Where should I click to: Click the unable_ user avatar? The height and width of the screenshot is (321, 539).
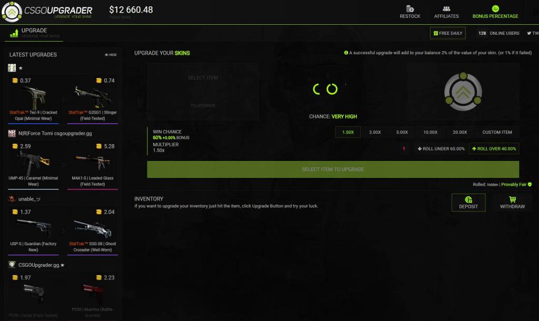click(12, 199)
